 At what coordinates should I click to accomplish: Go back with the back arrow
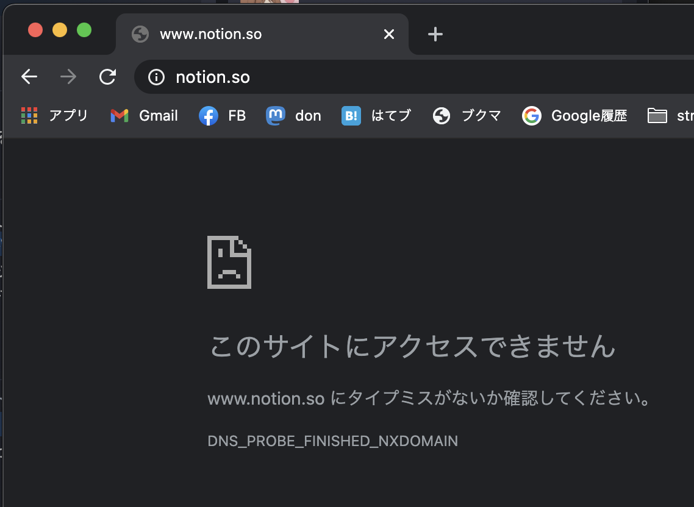[x=29, y=77]
